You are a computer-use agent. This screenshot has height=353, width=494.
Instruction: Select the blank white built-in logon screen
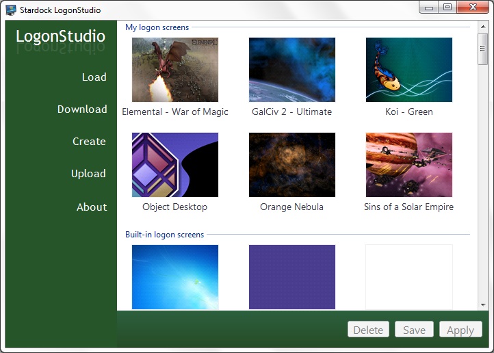point(409,277)
